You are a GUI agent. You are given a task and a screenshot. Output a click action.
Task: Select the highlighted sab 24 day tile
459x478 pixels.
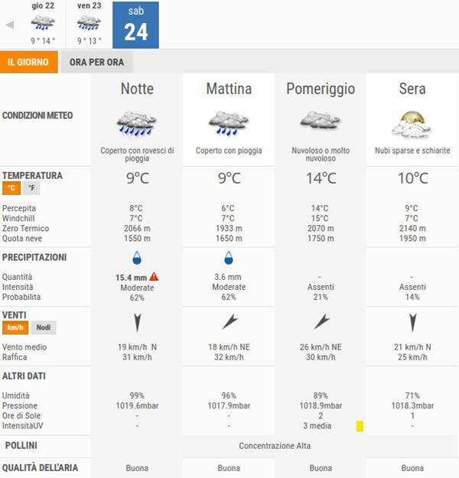136,25
